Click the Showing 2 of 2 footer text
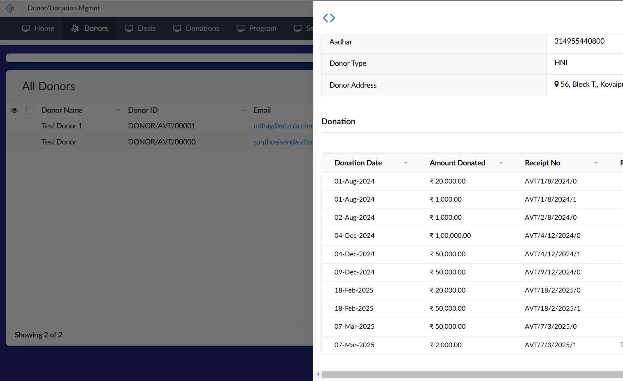Image resolution: width=623 pixels, height=381 pixels. [x=38, y=335]
